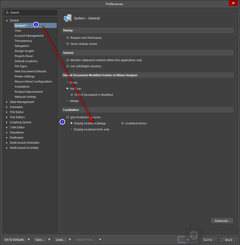The height and width of the screenshot is (245, 240).
Task: Toggle Show startup screen checkbox
Action: [68, 44]
